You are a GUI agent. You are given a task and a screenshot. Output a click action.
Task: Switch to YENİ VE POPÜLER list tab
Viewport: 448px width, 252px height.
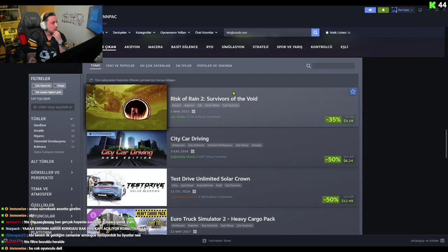120,66
